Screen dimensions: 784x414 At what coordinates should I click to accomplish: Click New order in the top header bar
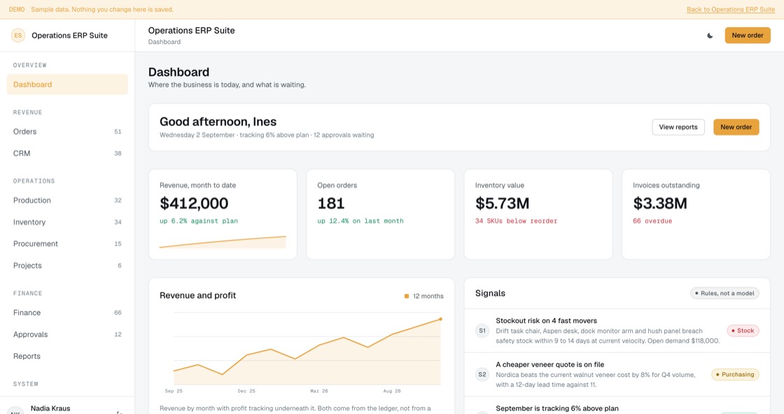(x=748, y=36)
